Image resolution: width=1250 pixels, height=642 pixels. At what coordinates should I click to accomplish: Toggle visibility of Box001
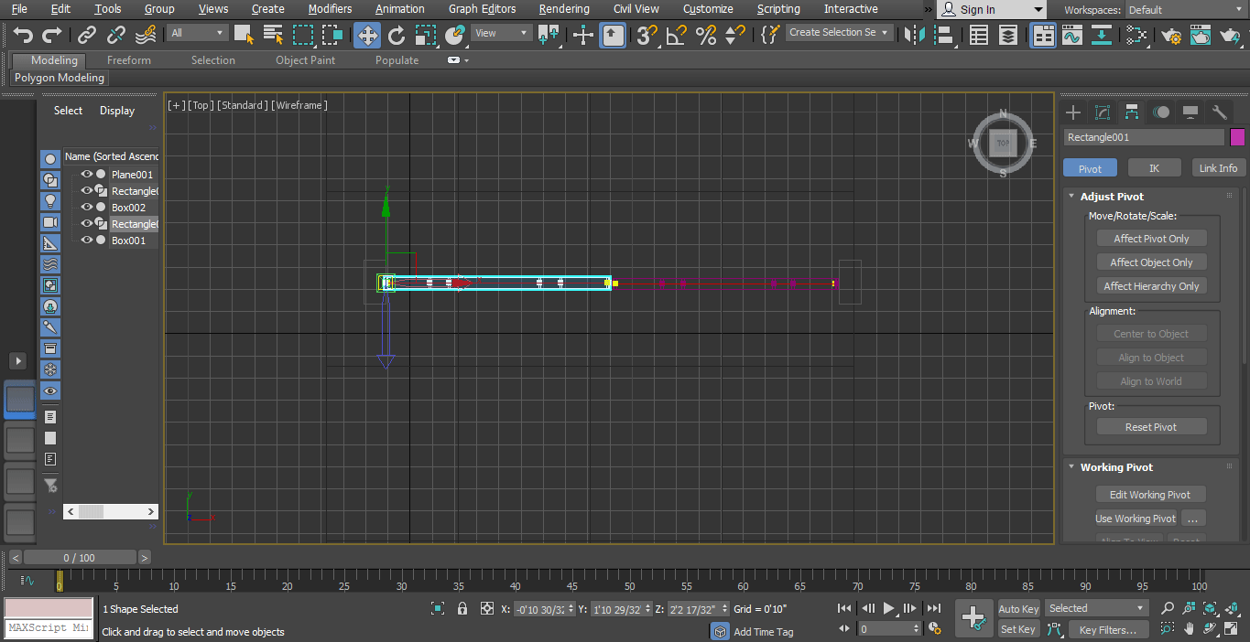click(x=87, y=241)
